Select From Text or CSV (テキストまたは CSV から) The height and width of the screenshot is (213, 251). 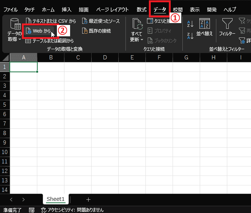51,21
